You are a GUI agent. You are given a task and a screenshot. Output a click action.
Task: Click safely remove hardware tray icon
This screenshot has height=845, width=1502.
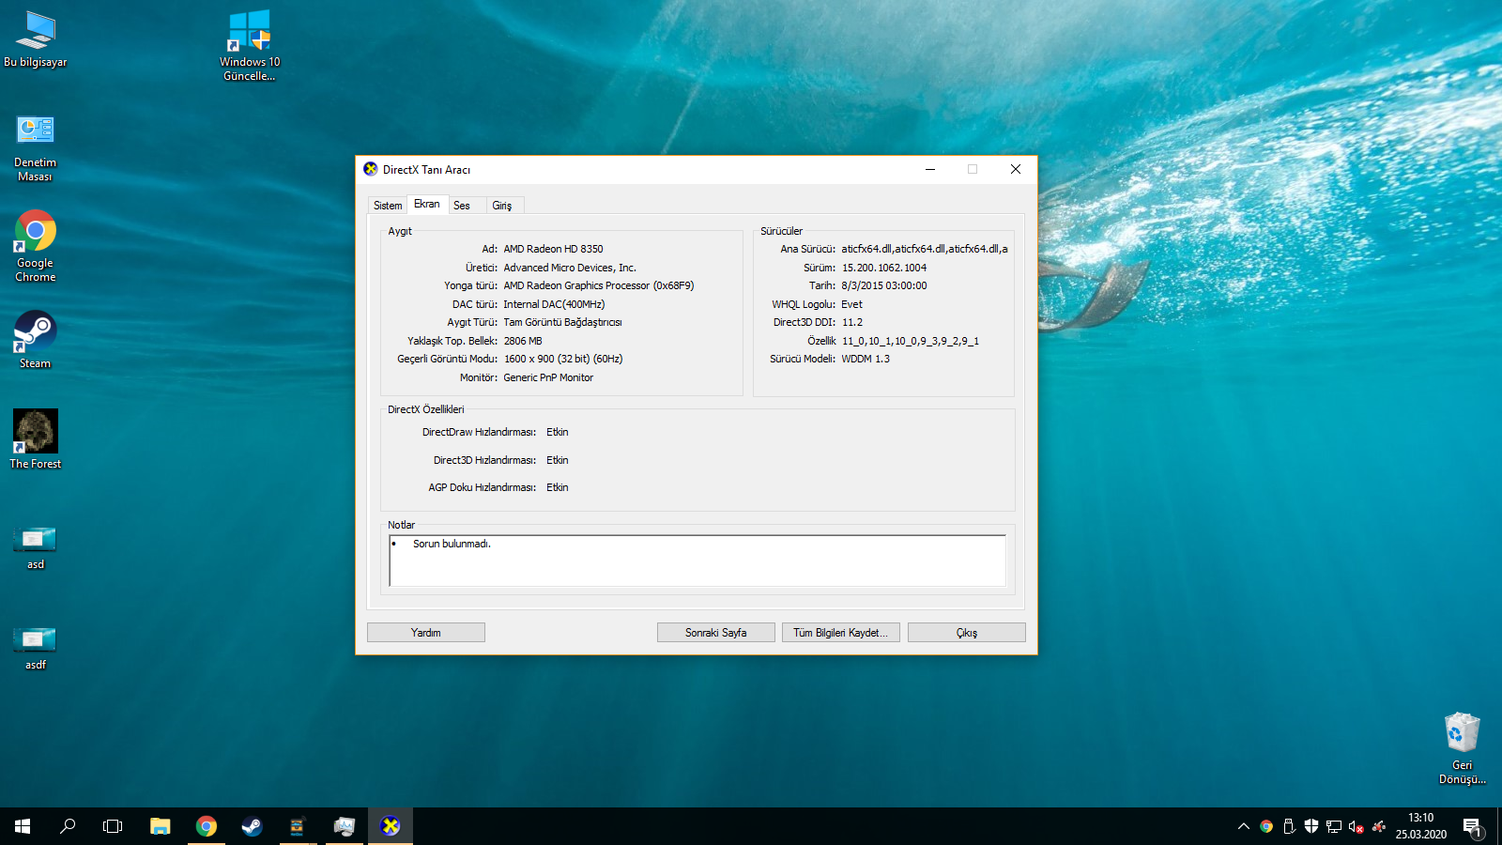[1289, 826]
